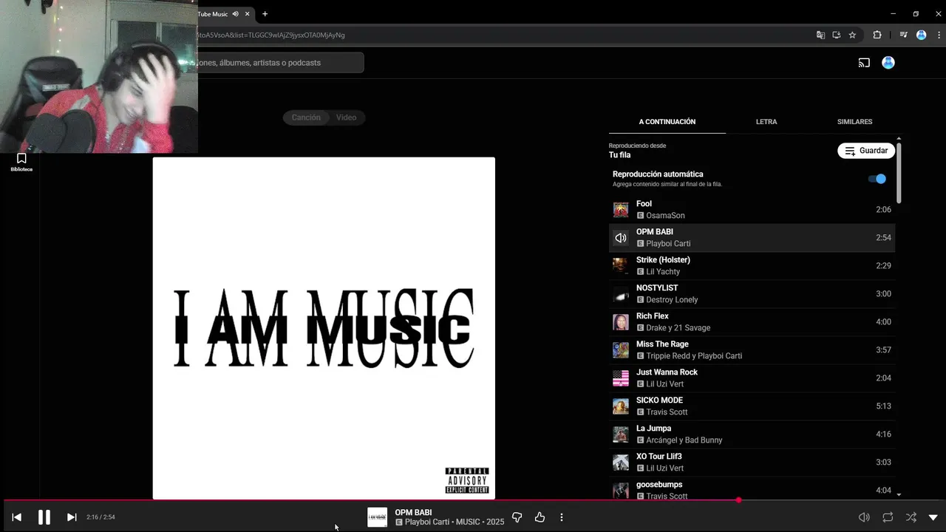Image resolution: width=946 pixels, height=532 pixels.
Task: Like OPM BABI with thumbs up
Action: click(x=540, y=517)
